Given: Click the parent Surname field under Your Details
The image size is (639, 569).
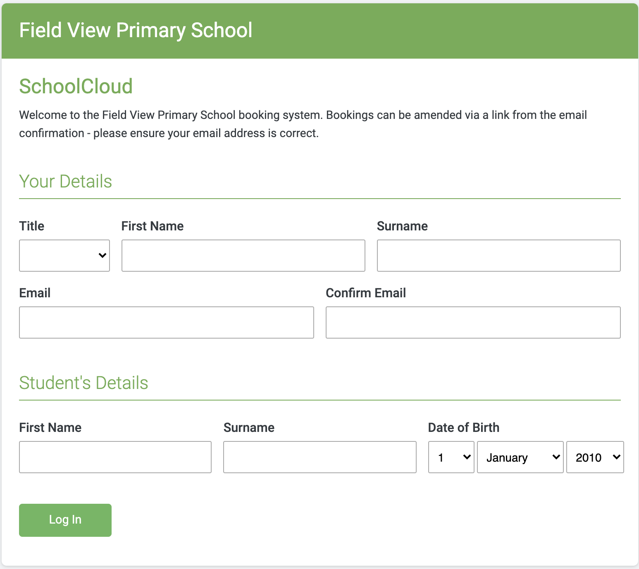Looking at the screenshot, I should pos(499,256).
